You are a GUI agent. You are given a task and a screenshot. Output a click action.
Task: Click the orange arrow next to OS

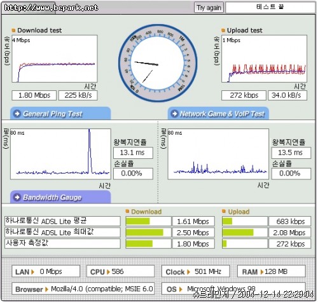click(181, 289)
